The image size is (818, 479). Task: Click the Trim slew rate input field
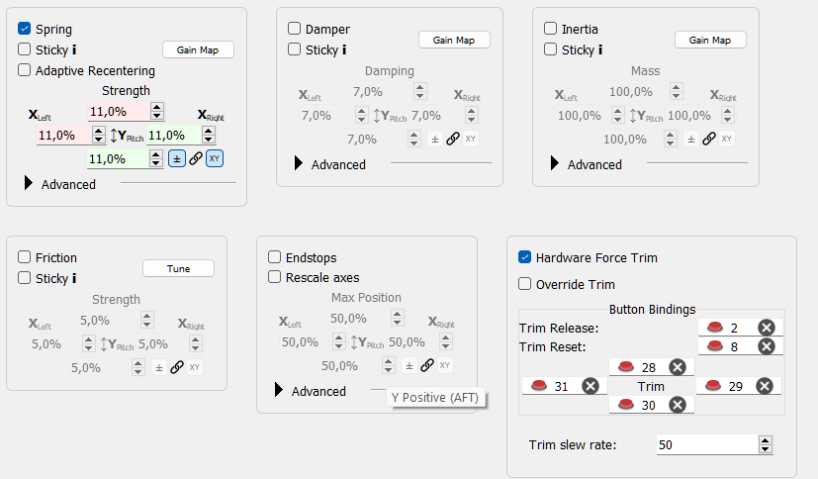click(705, 445)
